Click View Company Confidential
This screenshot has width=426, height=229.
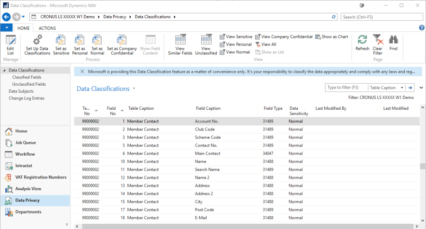284,37
